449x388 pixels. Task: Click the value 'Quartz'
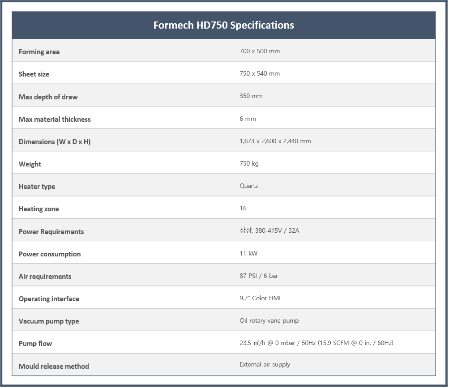(249, 186)
